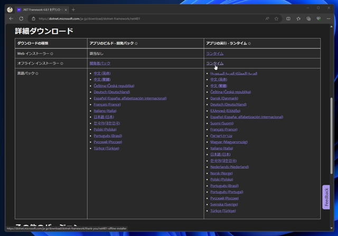Close the .NET Framework 4.8.1 tab

(65, 9)
